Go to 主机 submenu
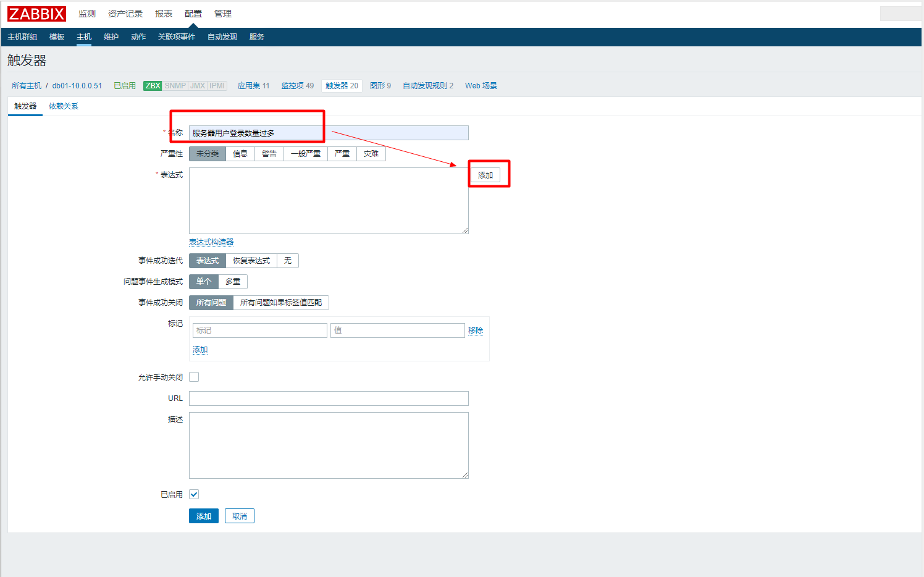The width and height of the screenshot is (924, 577). [84, 37]
